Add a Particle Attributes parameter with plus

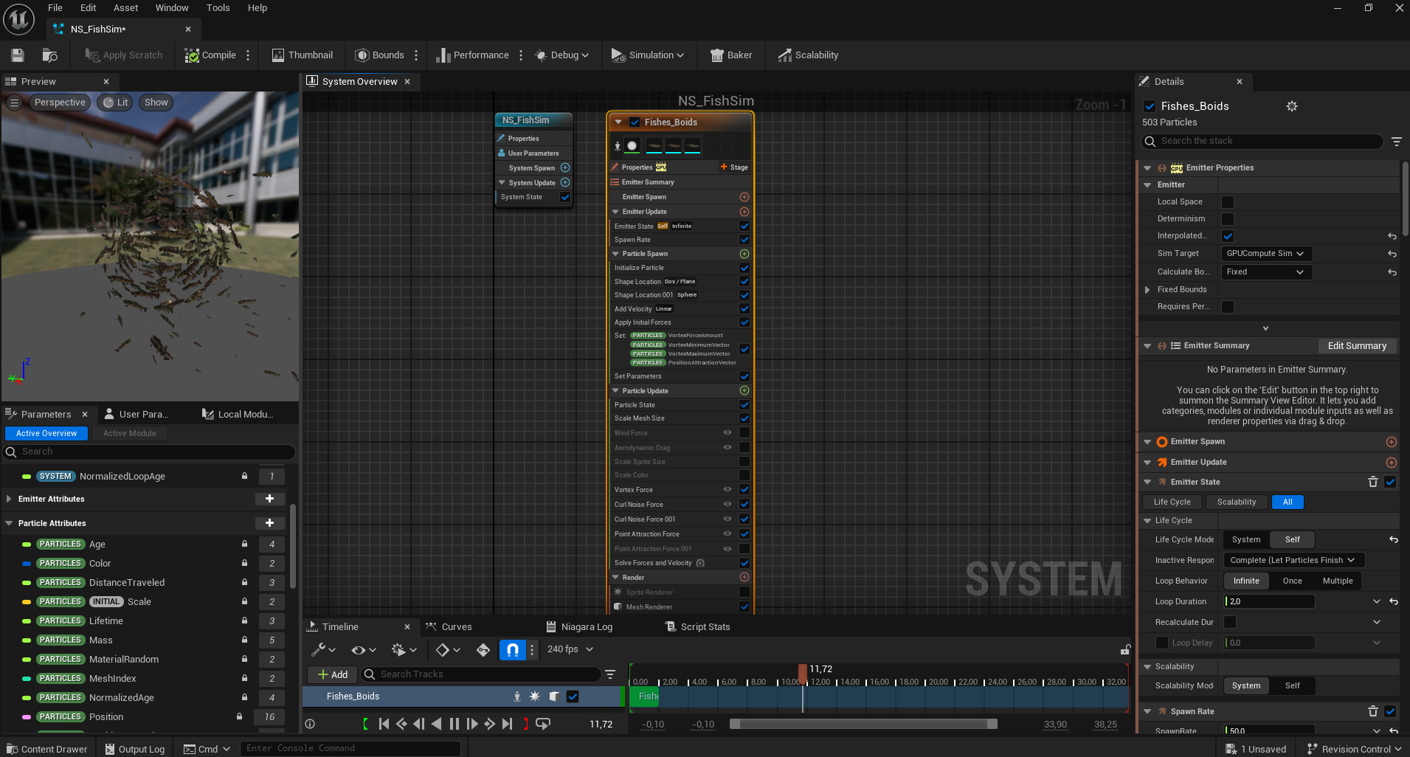coord(270,523)
